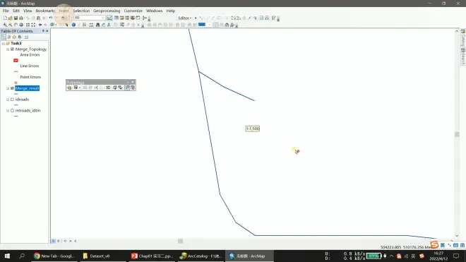This screenshot has height=262, width=466.
Task: Click the Area Errors red symbol swatch
Action: tap(16, 60)
